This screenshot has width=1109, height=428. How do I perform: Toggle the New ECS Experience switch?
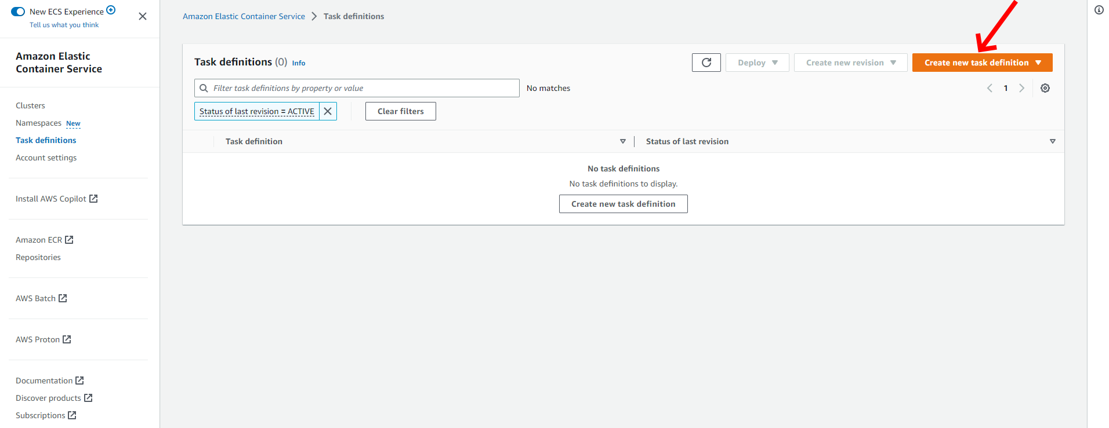coord(18,12)
